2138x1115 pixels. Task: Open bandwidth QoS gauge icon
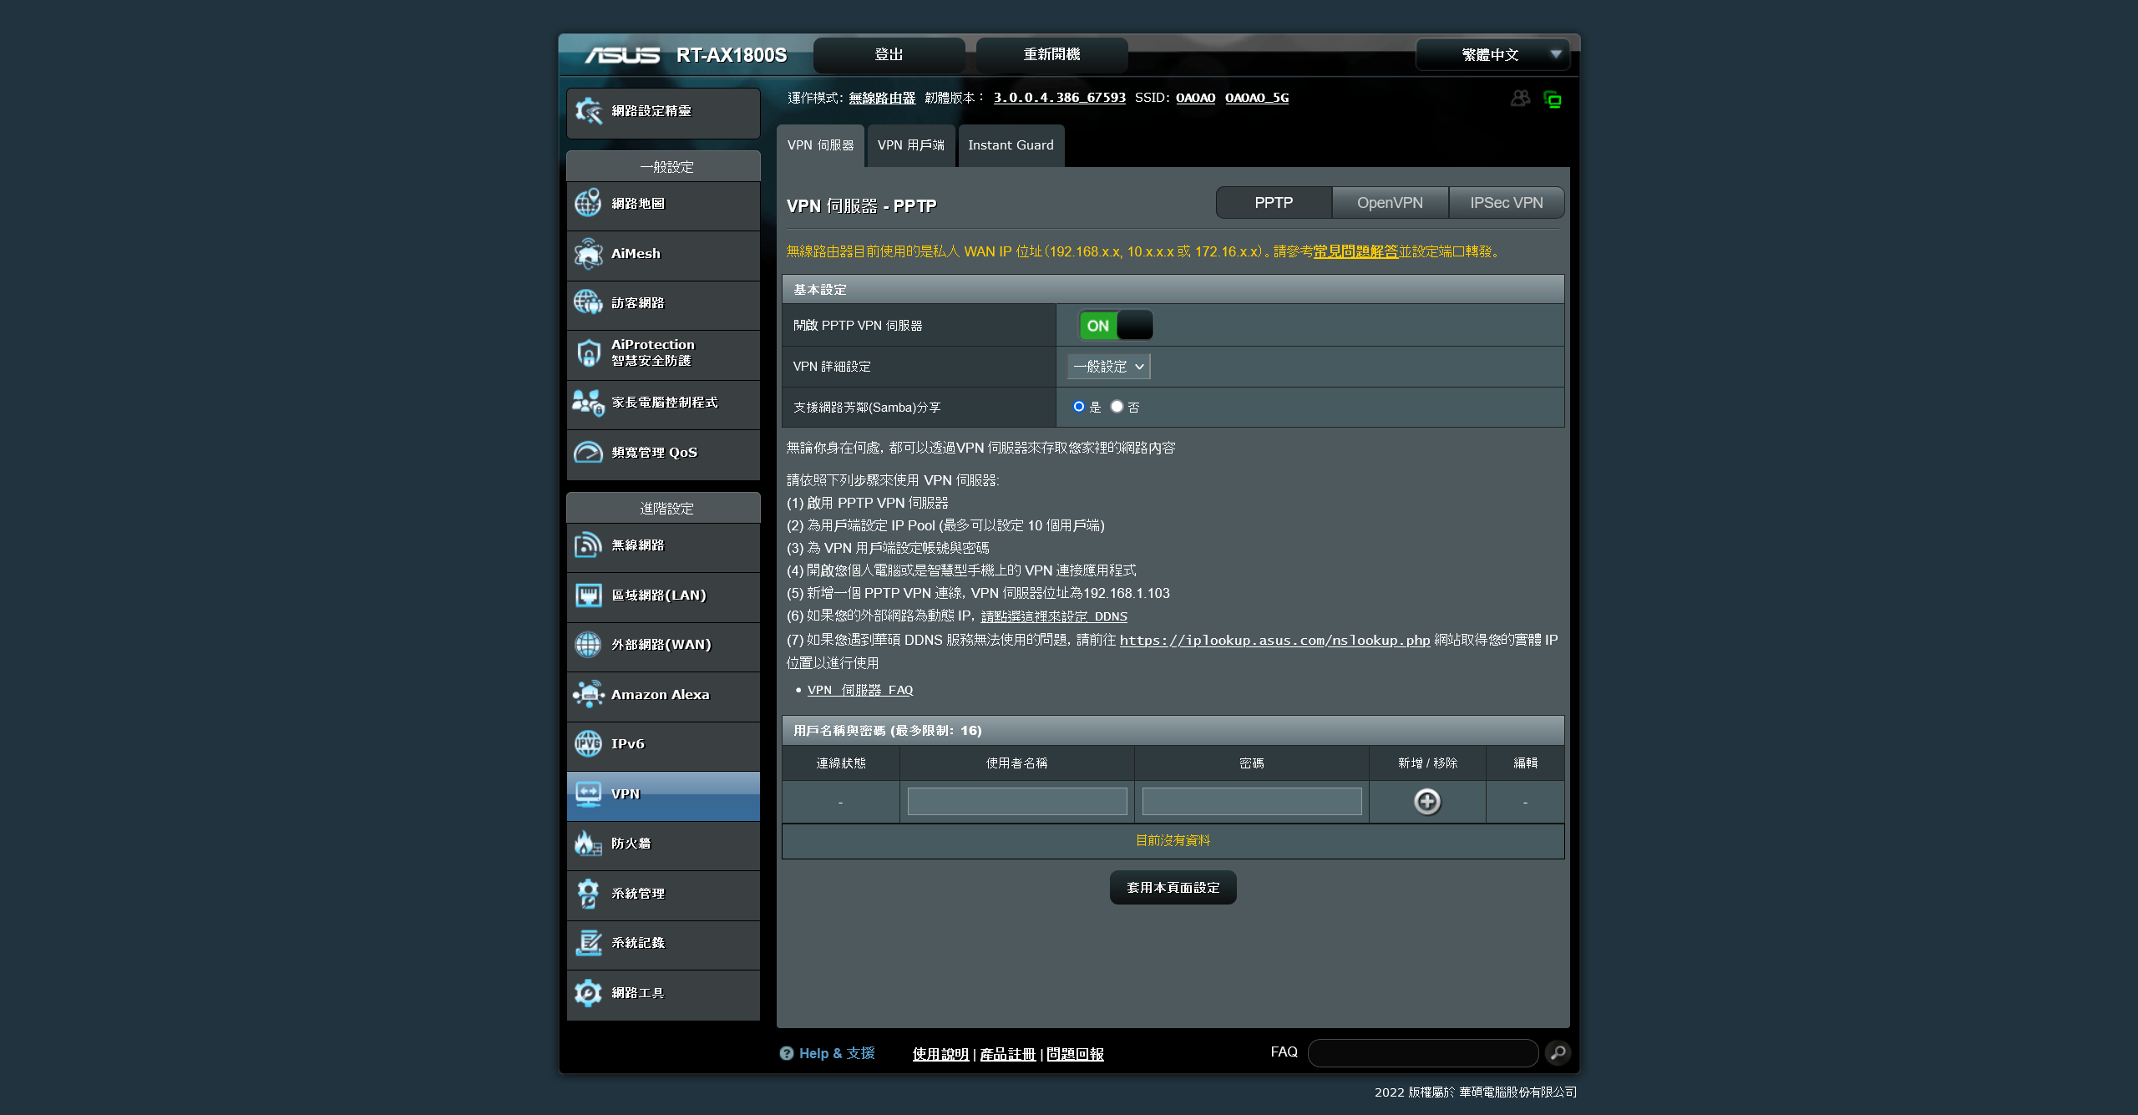point(588,452)
